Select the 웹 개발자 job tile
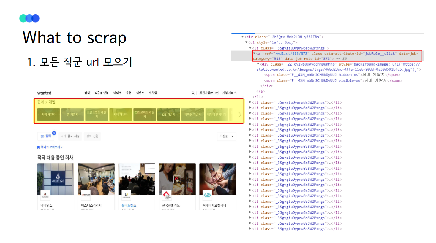 point(72,115)
